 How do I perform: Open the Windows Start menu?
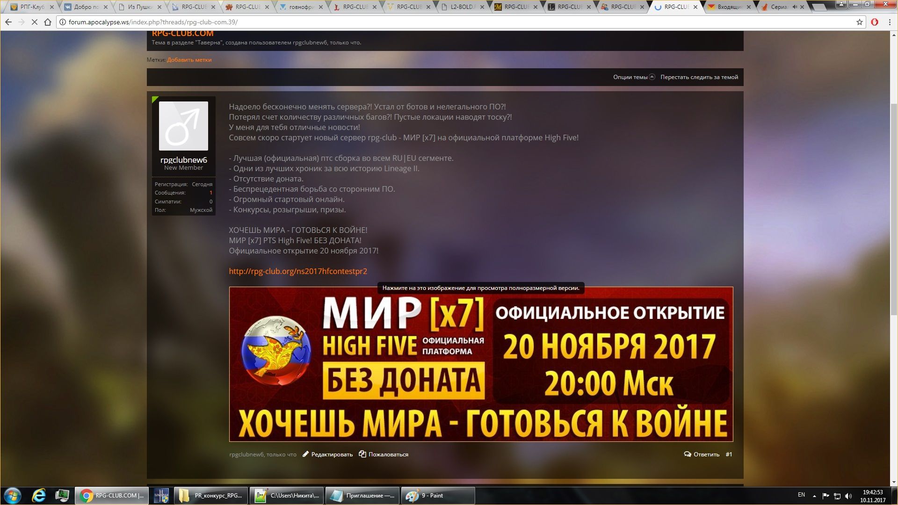13,496
